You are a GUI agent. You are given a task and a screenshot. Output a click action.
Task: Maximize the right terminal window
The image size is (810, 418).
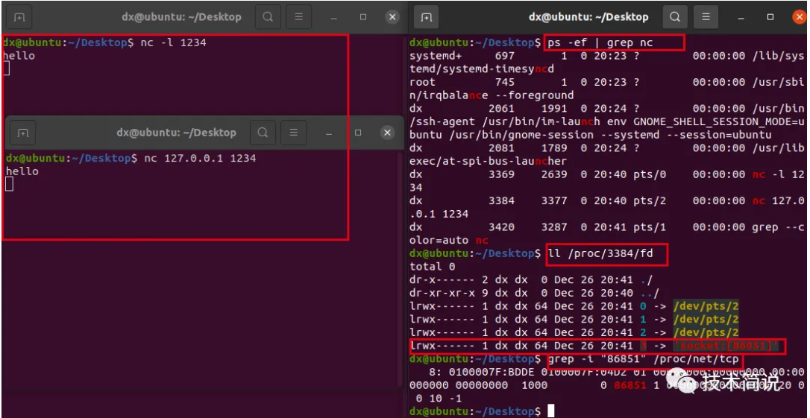(x=770, y=16)
